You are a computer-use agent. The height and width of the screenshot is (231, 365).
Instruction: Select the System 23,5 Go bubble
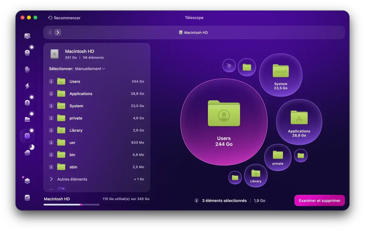click(280, 75)
